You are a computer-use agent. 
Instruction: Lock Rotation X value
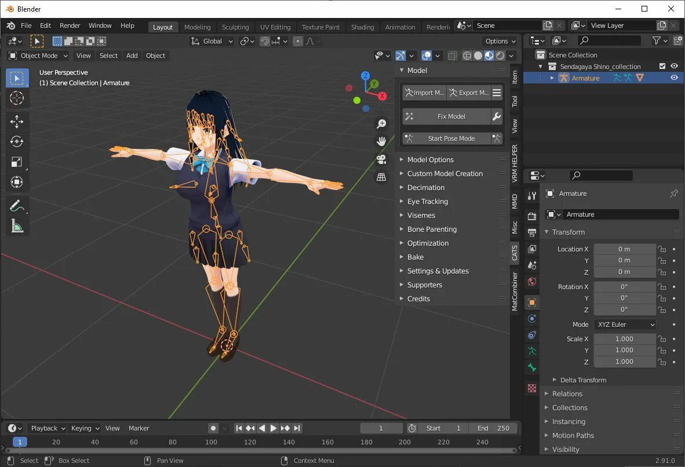pyautogui.click(x=662, y=287)
